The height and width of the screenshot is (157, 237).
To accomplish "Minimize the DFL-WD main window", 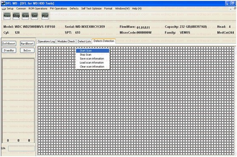I will tap(228, 3).
